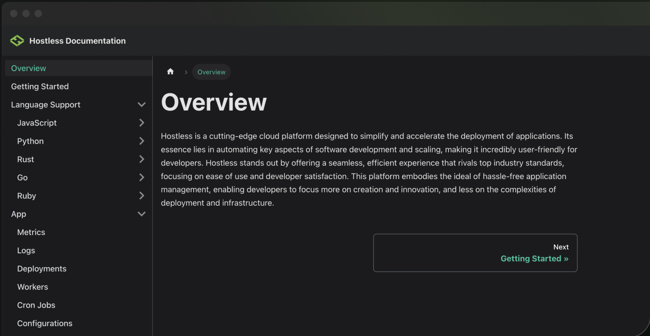Click the Hostless logo icon

click(17, 40)
